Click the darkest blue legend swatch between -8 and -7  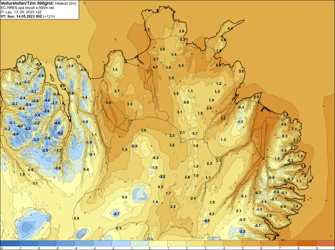click(x=9, y=243)
